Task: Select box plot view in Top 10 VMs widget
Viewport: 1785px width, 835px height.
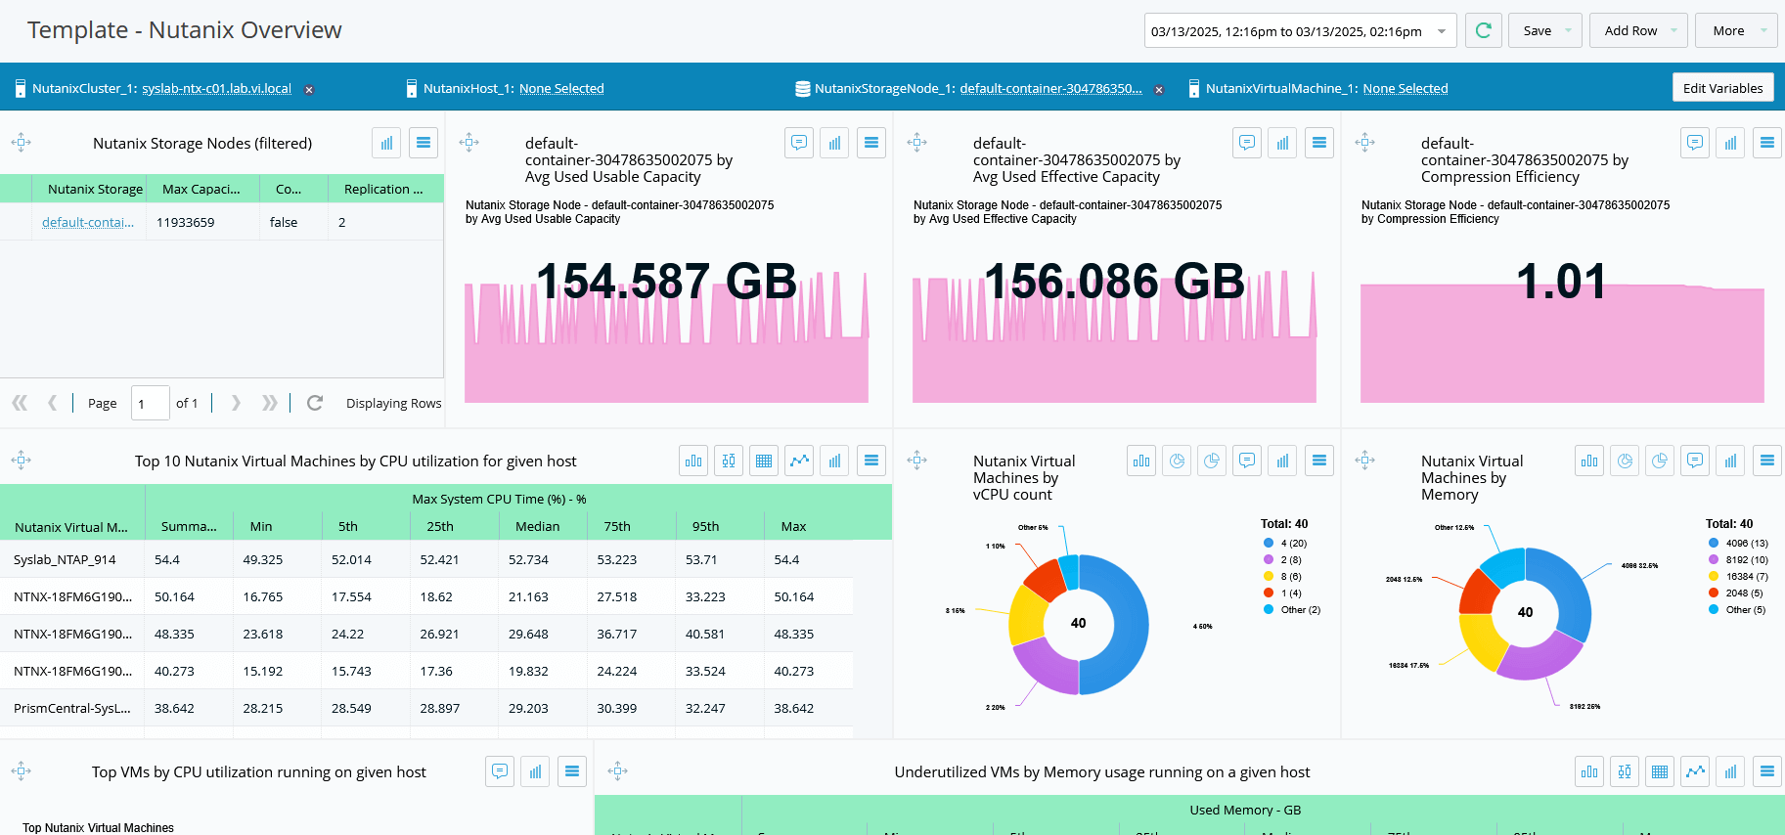Action: (729, 461)
